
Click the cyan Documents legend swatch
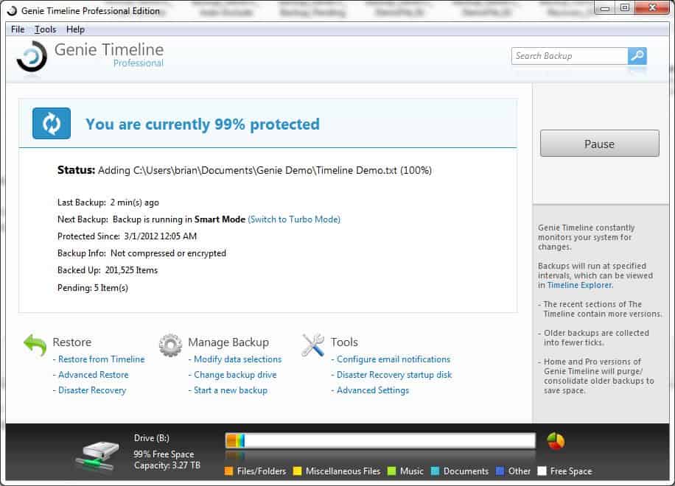click(x=436, y=471)
